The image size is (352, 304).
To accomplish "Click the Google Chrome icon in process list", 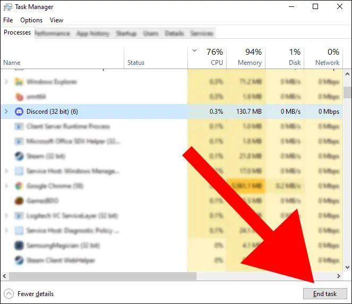I will 19,186.
